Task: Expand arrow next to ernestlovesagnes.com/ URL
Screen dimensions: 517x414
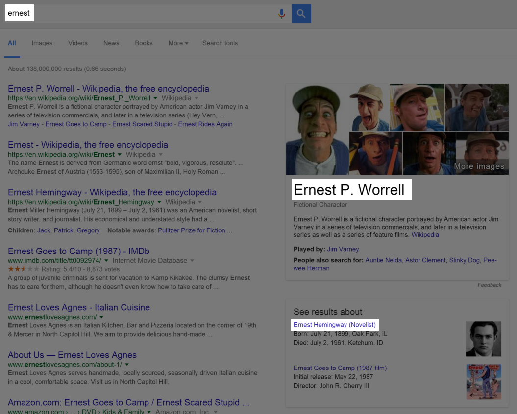Action: coord(101,317)
